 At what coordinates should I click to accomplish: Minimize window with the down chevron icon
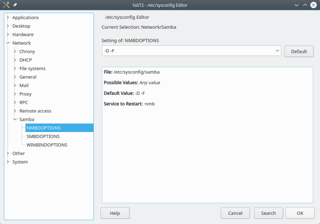click(296, 5)
